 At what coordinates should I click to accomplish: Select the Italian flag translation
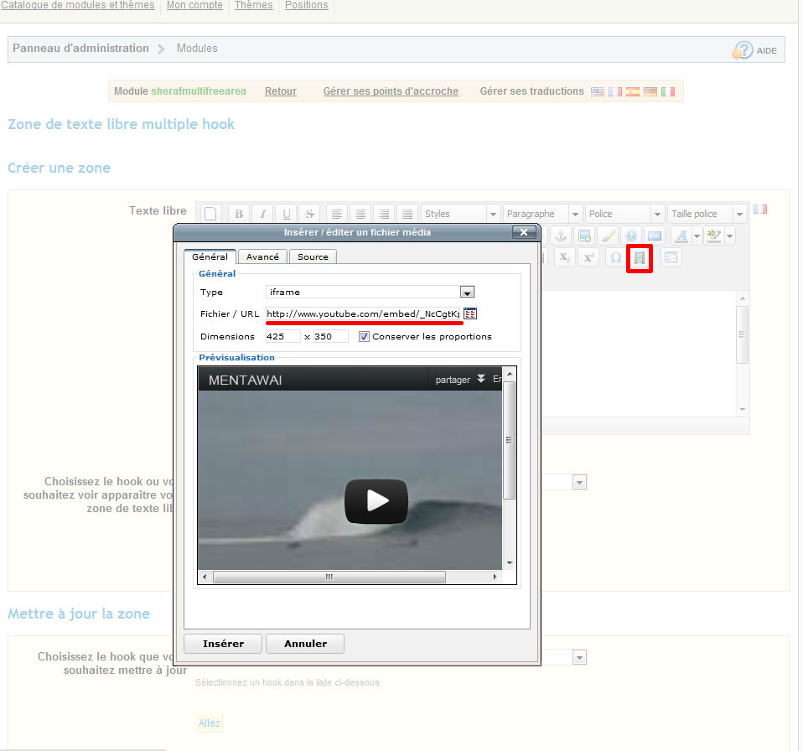pos(668,91)
